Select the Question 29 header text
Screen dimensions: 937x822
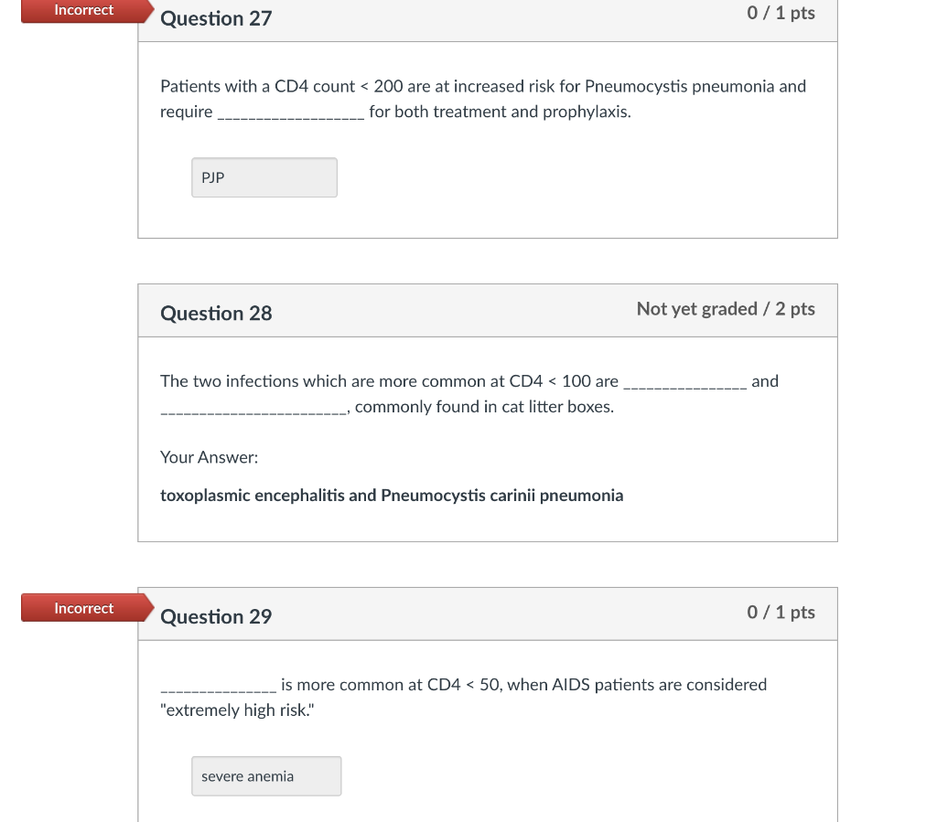click(x=216, y=616)
